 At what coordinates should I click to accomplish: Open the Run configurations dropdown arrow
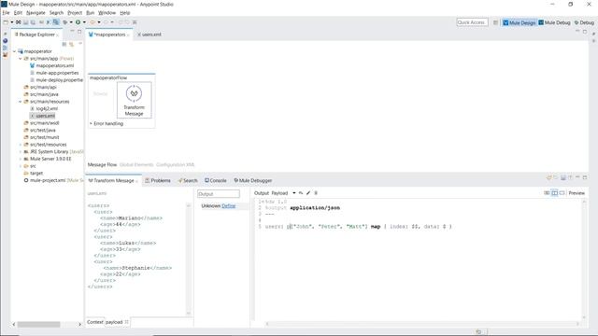pyautogui.click(x=84, y=22)
